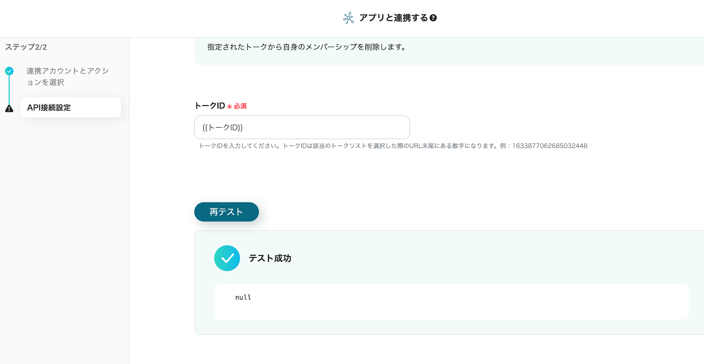Click the テスト成功 result heading

[x=269, y=258]
